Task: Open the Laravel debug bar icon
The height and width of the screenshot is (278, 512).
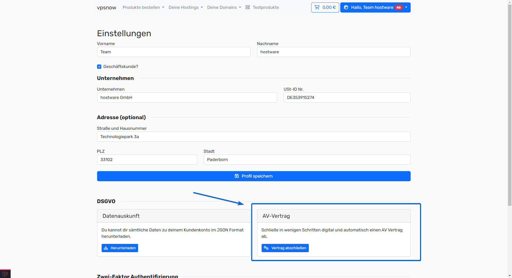Action: click(5, 274)
